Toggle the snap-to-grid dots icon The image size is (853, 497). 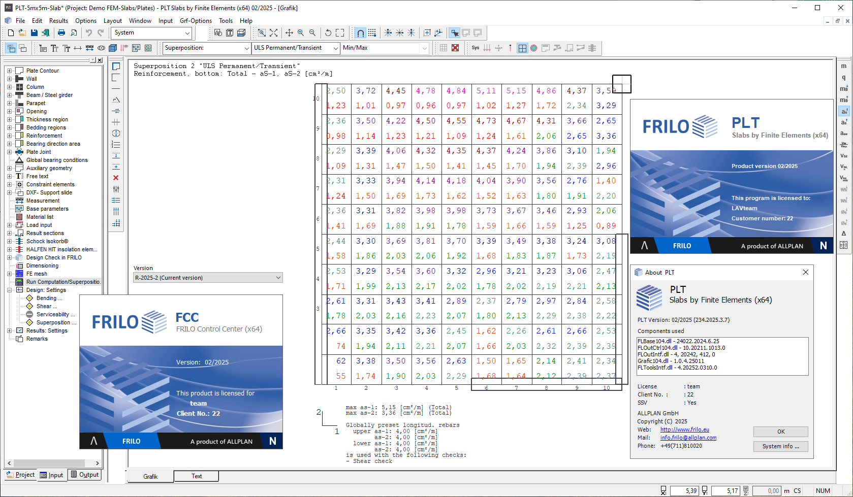point(372,32)
